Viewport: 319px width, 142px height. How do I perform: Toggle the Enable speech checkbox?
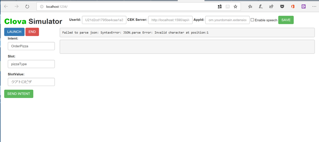(252, 20)
